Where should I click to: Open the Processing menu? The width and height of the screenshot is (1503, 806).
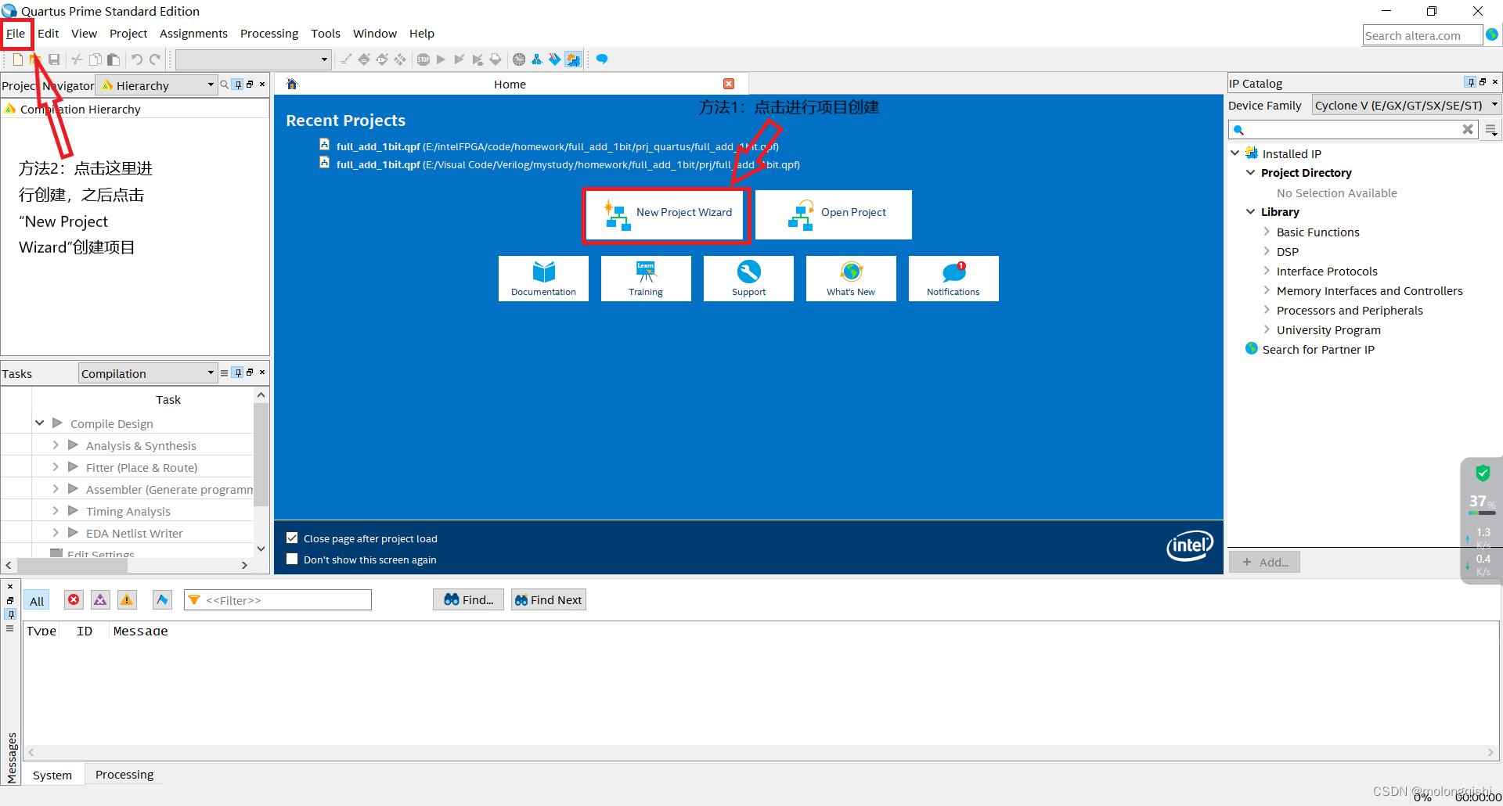tap(269, 34)
